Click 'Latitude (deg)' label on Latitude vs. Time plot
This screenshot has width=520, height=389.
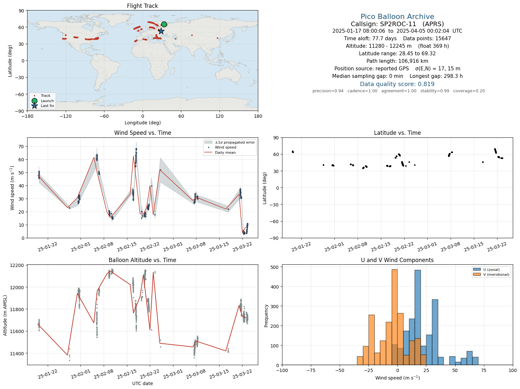[x=265, y=188]
